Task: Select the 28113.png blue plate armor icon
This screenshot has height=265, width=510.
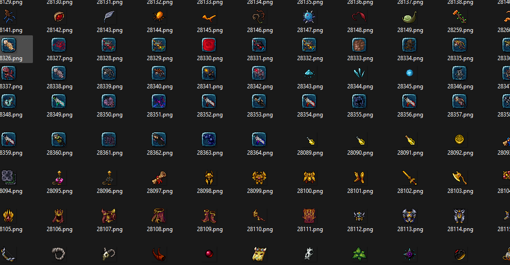Action: tap(409, 216)
